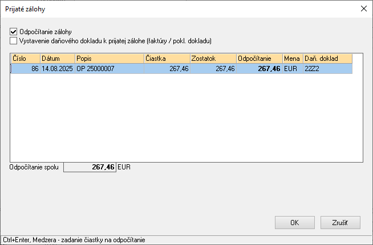Click the Odpočítanie spolu total field
This screenshot has height=245, width=373.
[90, 167]
